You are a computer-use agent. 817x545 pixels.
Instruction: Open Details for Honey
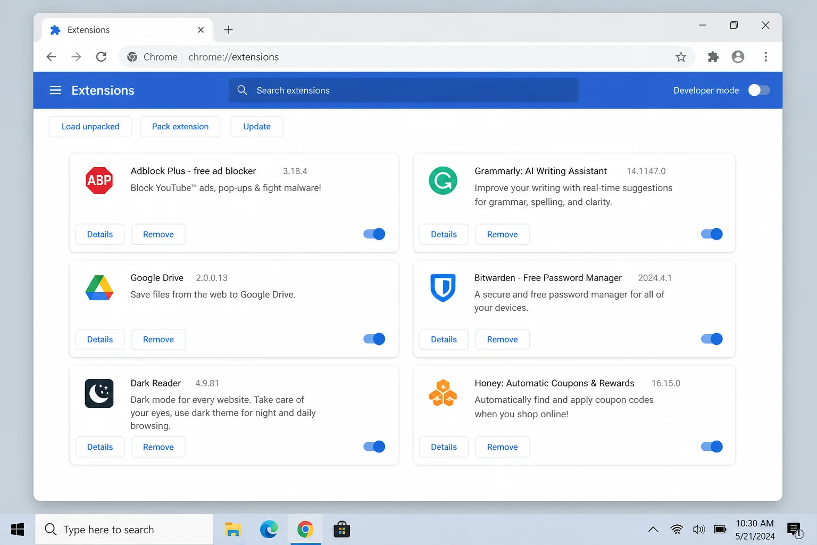tap(444, 447)
